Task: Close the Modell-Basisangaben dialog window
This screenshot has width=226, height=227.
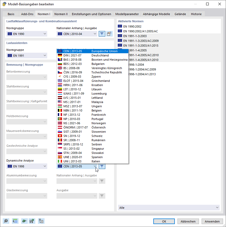Action: 220,4
